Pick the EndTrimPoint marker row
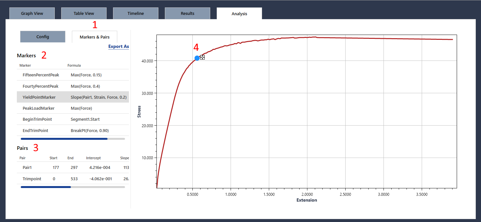The width and height of the screenshot is (481, 222). [73, 130]
